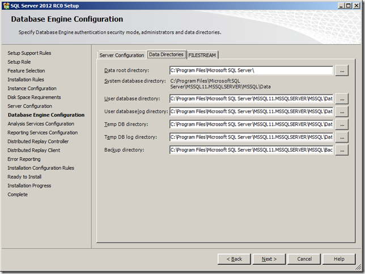Click Disk Space Requirements step
The width and height of the screenshot is (365, 274).
click(x=34, y=97)
